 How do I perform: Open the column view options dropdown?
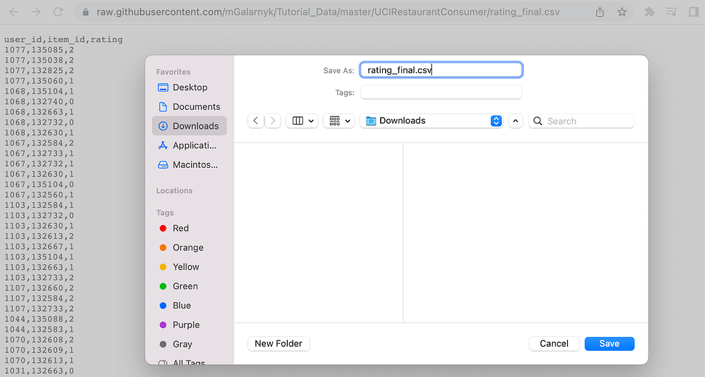pos(302,121)
